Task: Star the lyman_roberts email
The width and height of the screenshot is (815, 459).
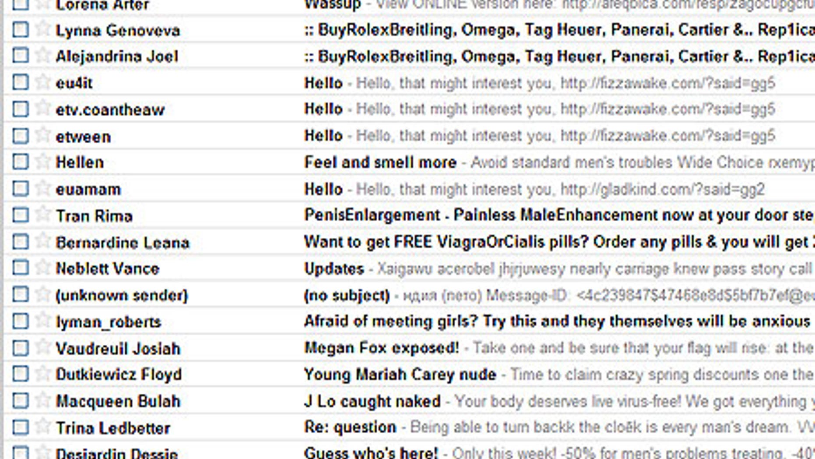Action: 42,321
